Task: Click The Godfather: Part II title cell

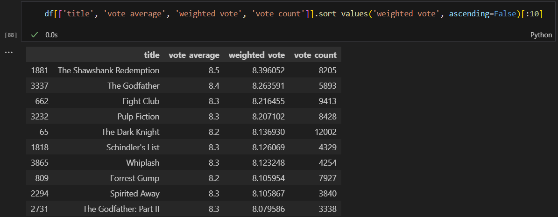Action: [x=121, y=209]
